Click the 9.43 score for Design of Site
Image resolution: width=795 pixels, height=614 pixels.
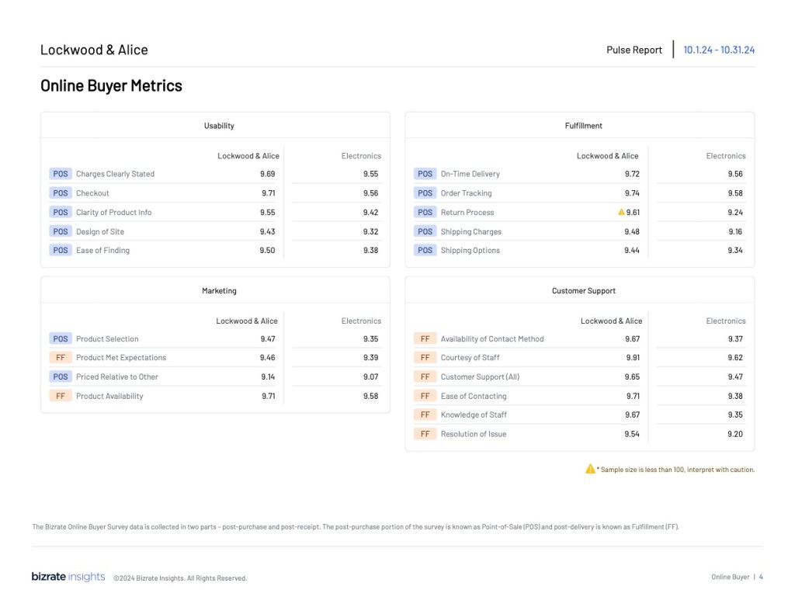click(268, 232)
